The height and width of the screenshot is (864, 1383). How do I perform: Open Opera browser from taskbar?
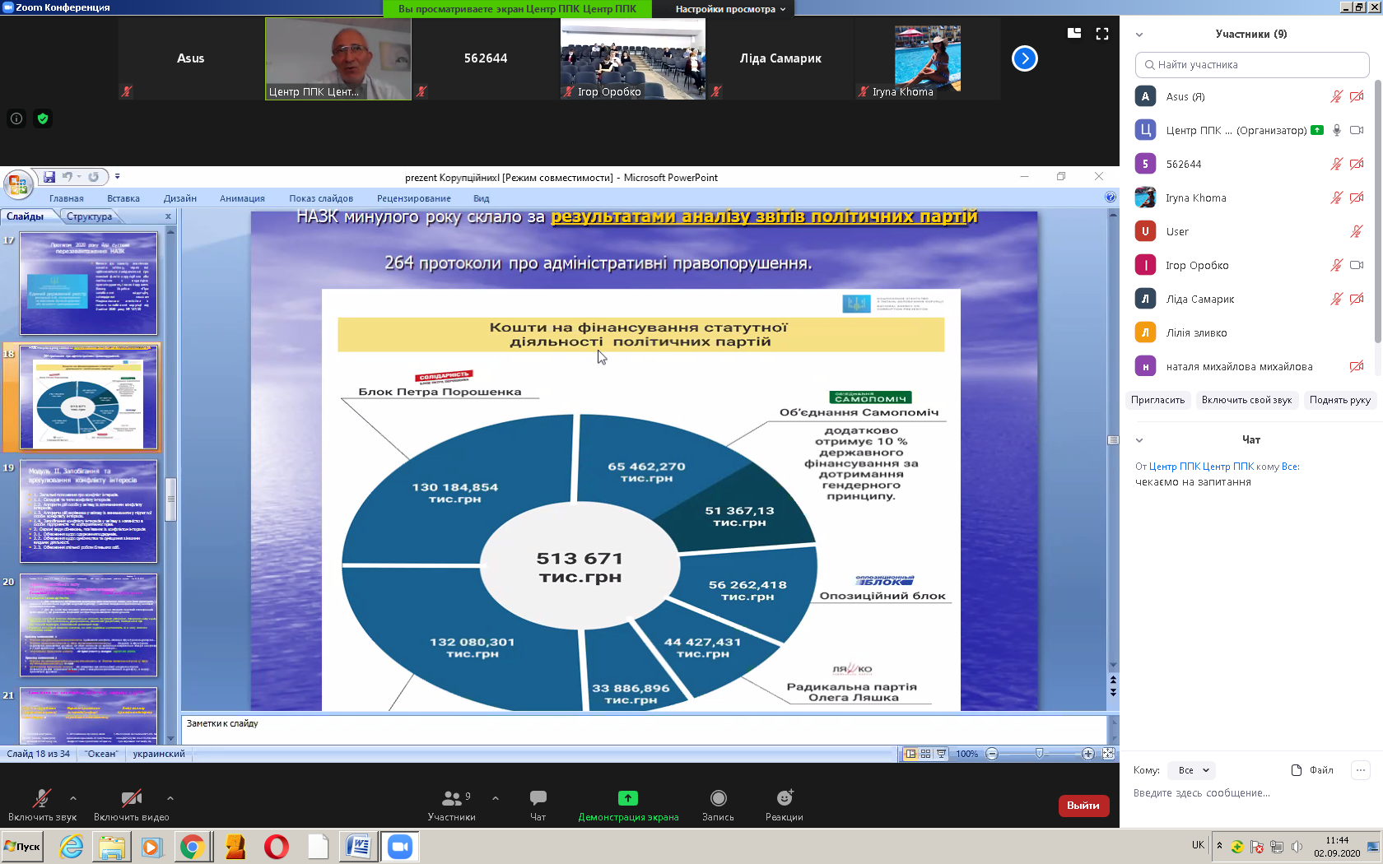(277, 847)
